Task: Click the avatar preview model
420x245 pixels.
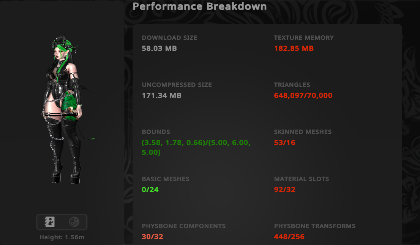Action: (65, 109)
